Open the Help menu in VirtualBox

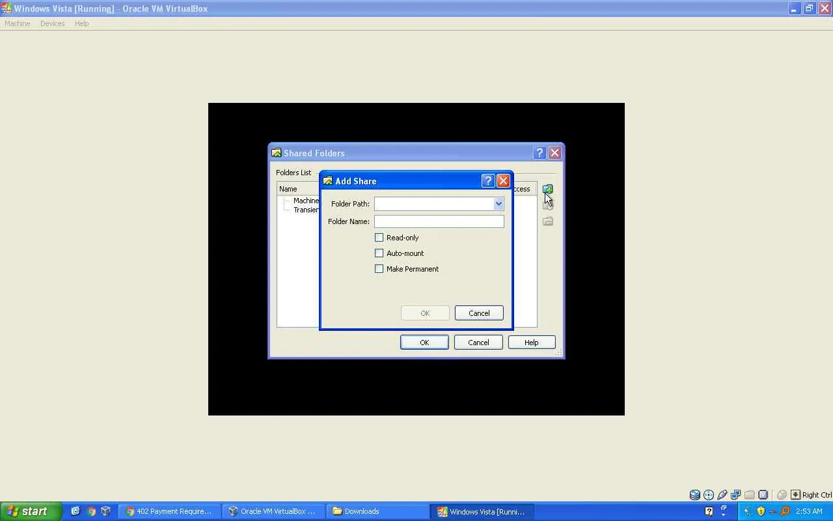81,23
